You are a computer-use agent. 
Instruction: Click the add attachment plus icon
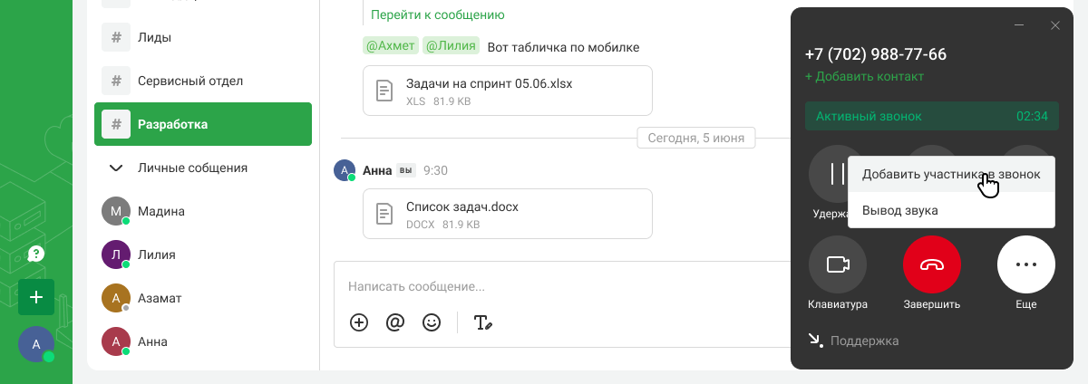pos(359,322)
